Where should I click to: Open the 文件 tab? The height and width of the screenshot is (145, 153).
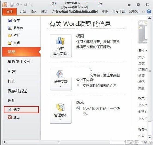click(x=10, y=12)
